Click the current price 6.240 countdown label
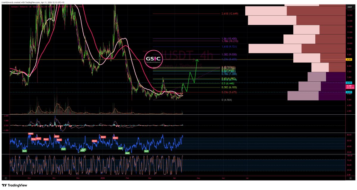The image size is (357, 190). (x=350, y=87)
